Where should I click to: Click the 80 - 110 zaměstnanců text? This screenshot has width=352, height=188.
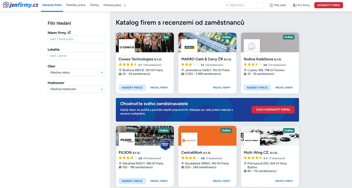[x=262, y=171]
